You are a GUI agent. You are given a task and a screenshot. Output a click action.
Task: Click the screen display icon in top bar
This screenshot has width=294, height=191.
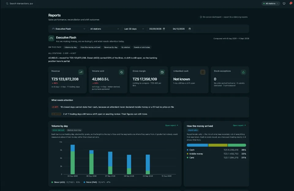284,4
